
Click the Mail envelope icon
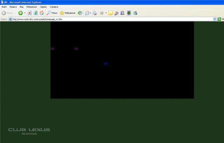[87, 13]
